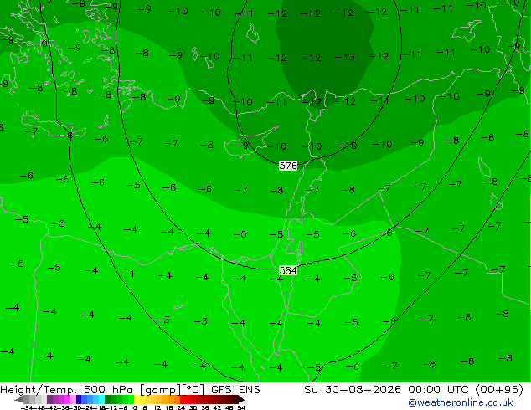Pick the bright magenta swatch in legend
The width and height of the screenshot is (531, 410).
coord(67,399)
